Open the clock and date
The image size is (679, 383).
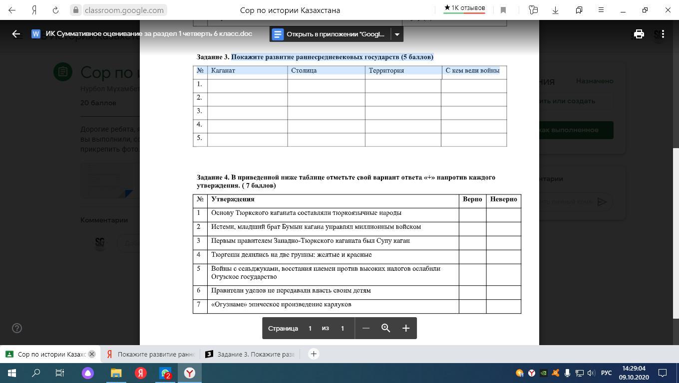(634, 373)
